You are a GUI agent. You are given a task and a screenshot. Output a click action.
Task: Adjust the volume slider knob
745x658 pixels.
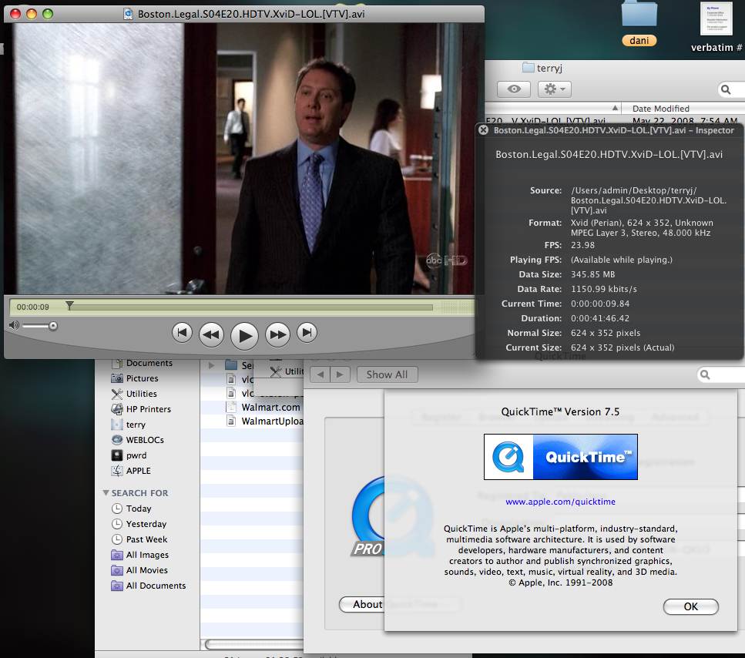53,325
